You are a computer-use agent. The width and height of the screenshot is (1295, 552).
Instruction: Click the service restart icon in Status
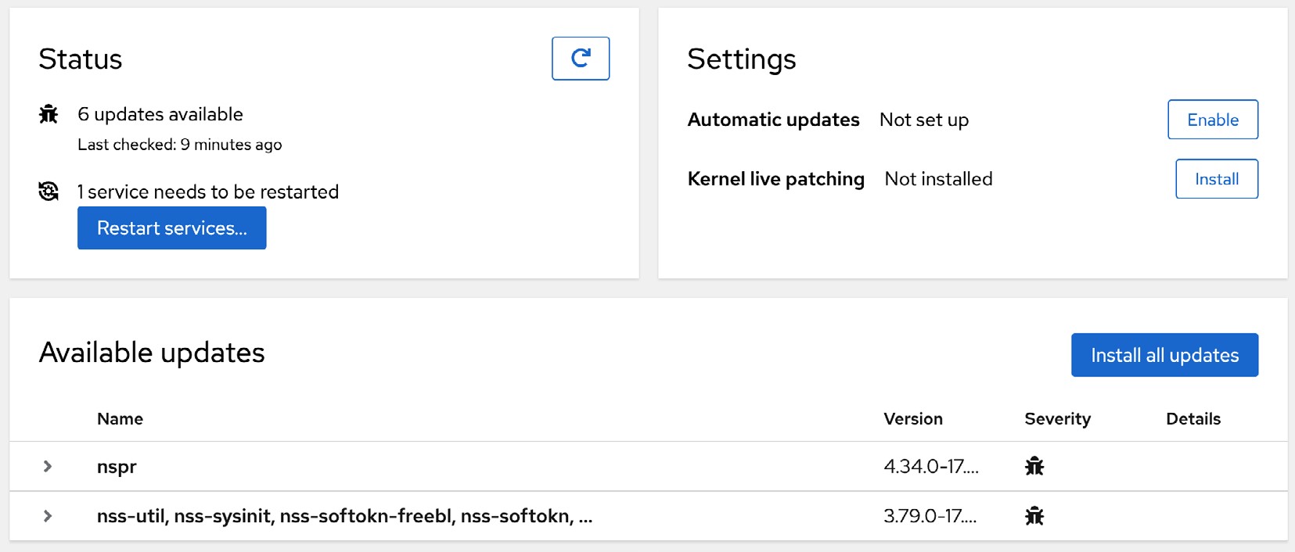pos(49,191)
